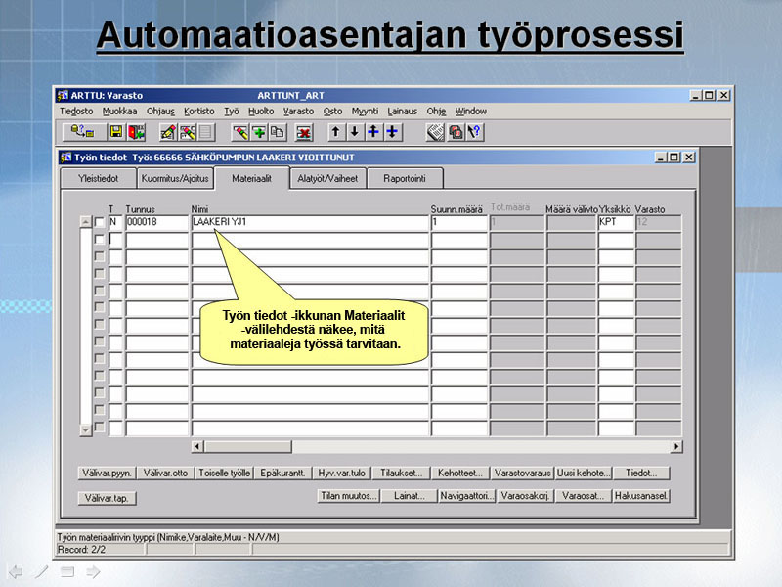Viewport: 782px width, 587px height.
Task: Click the red X delete-record icon
Action: tap(304, 132)
